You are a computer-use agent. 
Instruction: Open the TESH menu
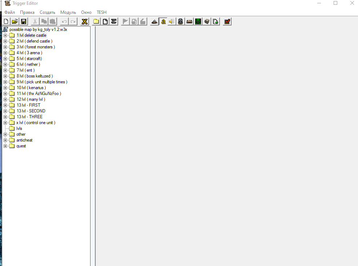[102, 12]
